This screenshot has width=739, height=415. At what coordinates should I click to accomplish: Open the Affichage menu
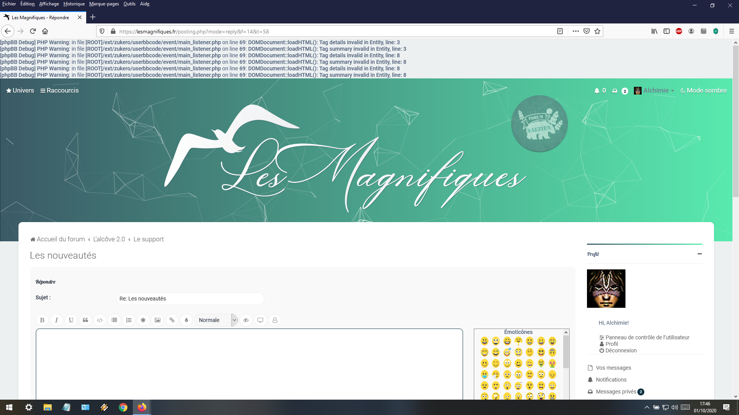[49, 4]
